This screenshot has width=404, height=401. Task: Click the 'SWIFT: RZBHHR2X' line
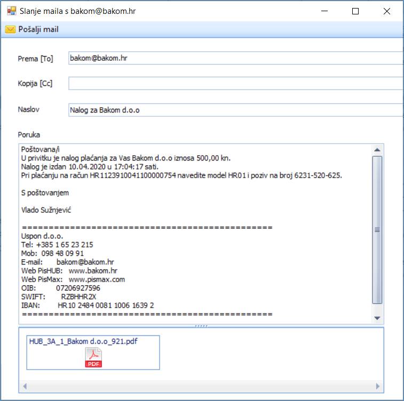(x=59, y=297)
